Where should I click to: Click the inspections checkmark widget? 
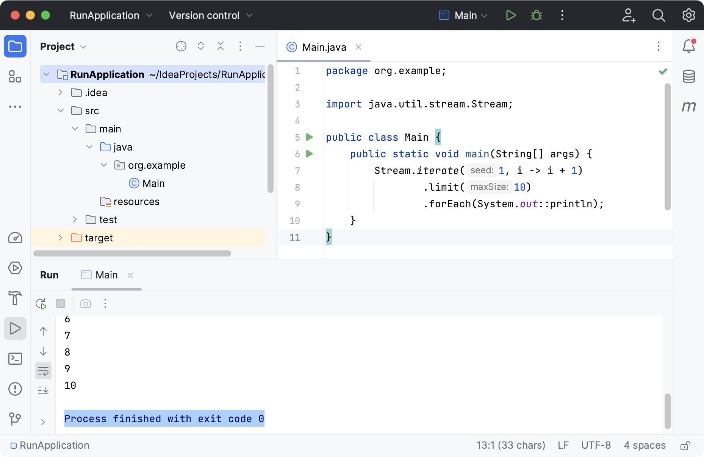pos(663,72)
